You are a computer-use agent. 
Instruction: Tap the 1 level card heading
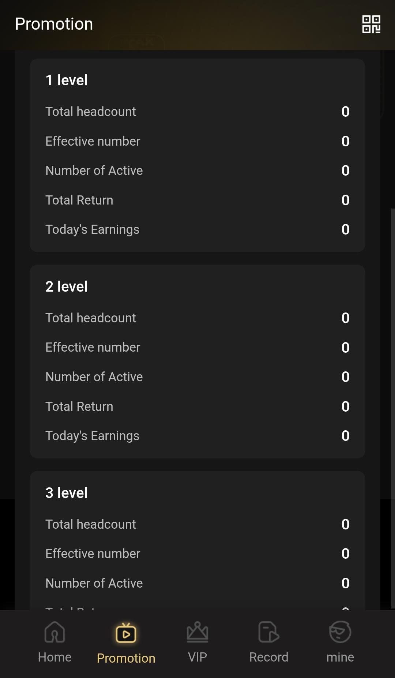pos(67,80)
